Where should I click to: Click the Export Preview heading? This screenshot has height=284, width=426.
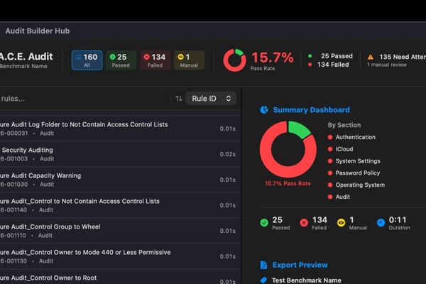300,265
